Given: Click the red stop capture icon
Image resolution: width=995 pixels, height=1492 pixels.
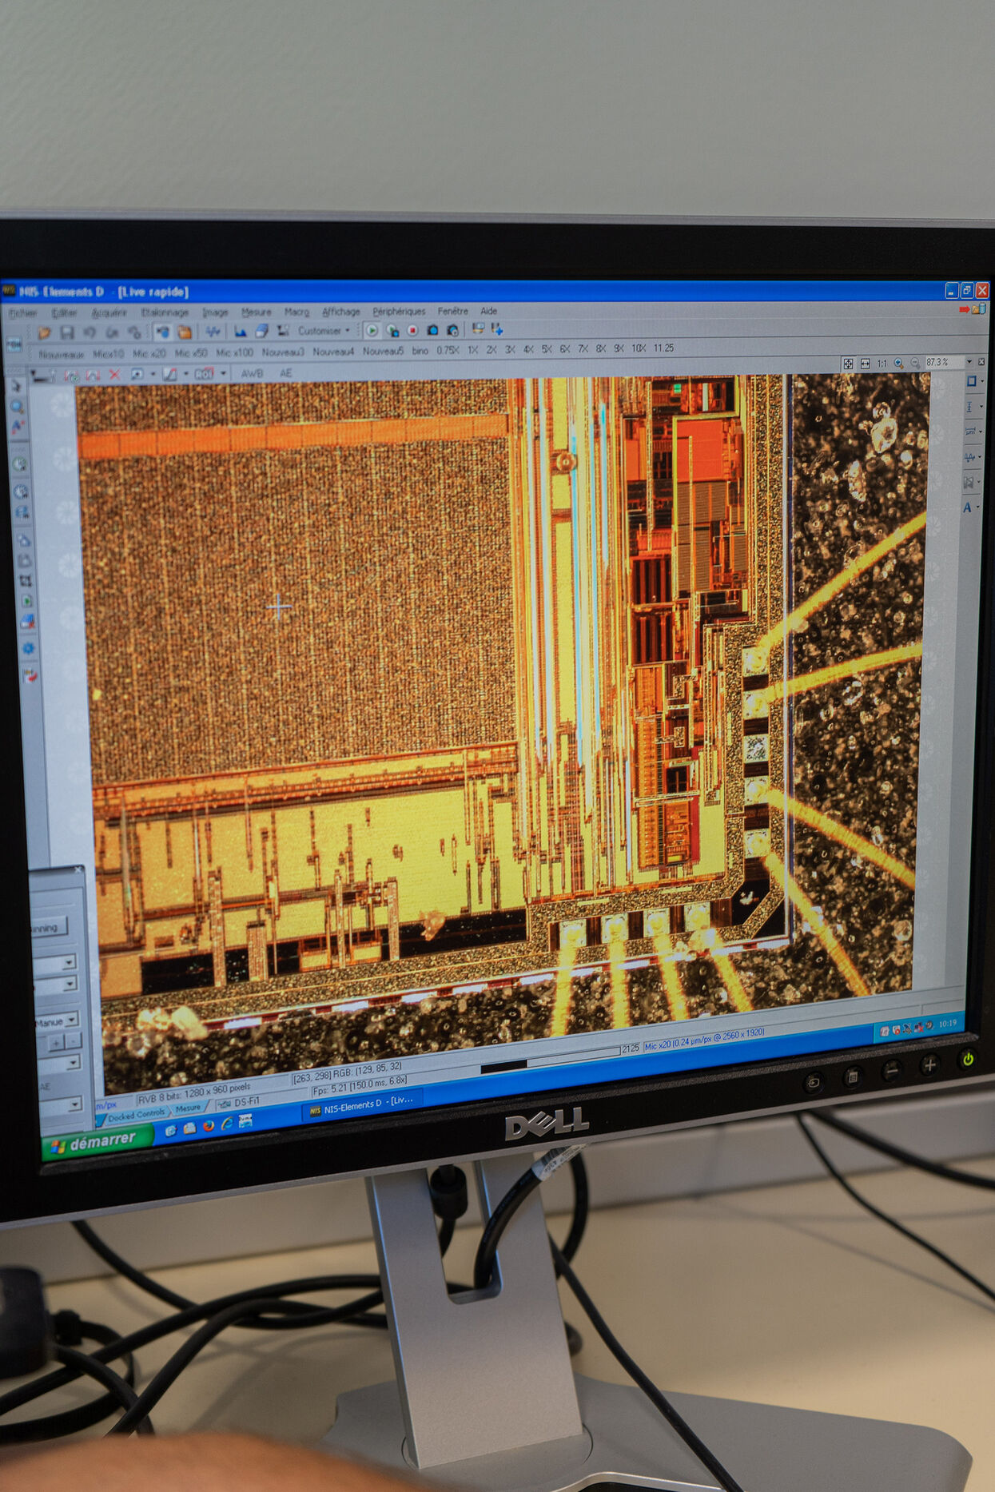Looking at the screenshot, I should (412, 330).
